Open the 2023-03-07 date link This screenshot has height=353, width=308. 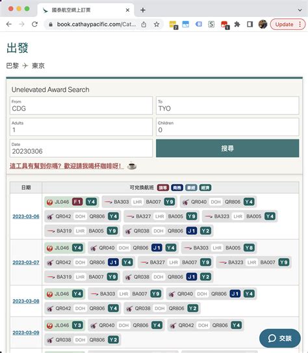[x=26, y=262]
